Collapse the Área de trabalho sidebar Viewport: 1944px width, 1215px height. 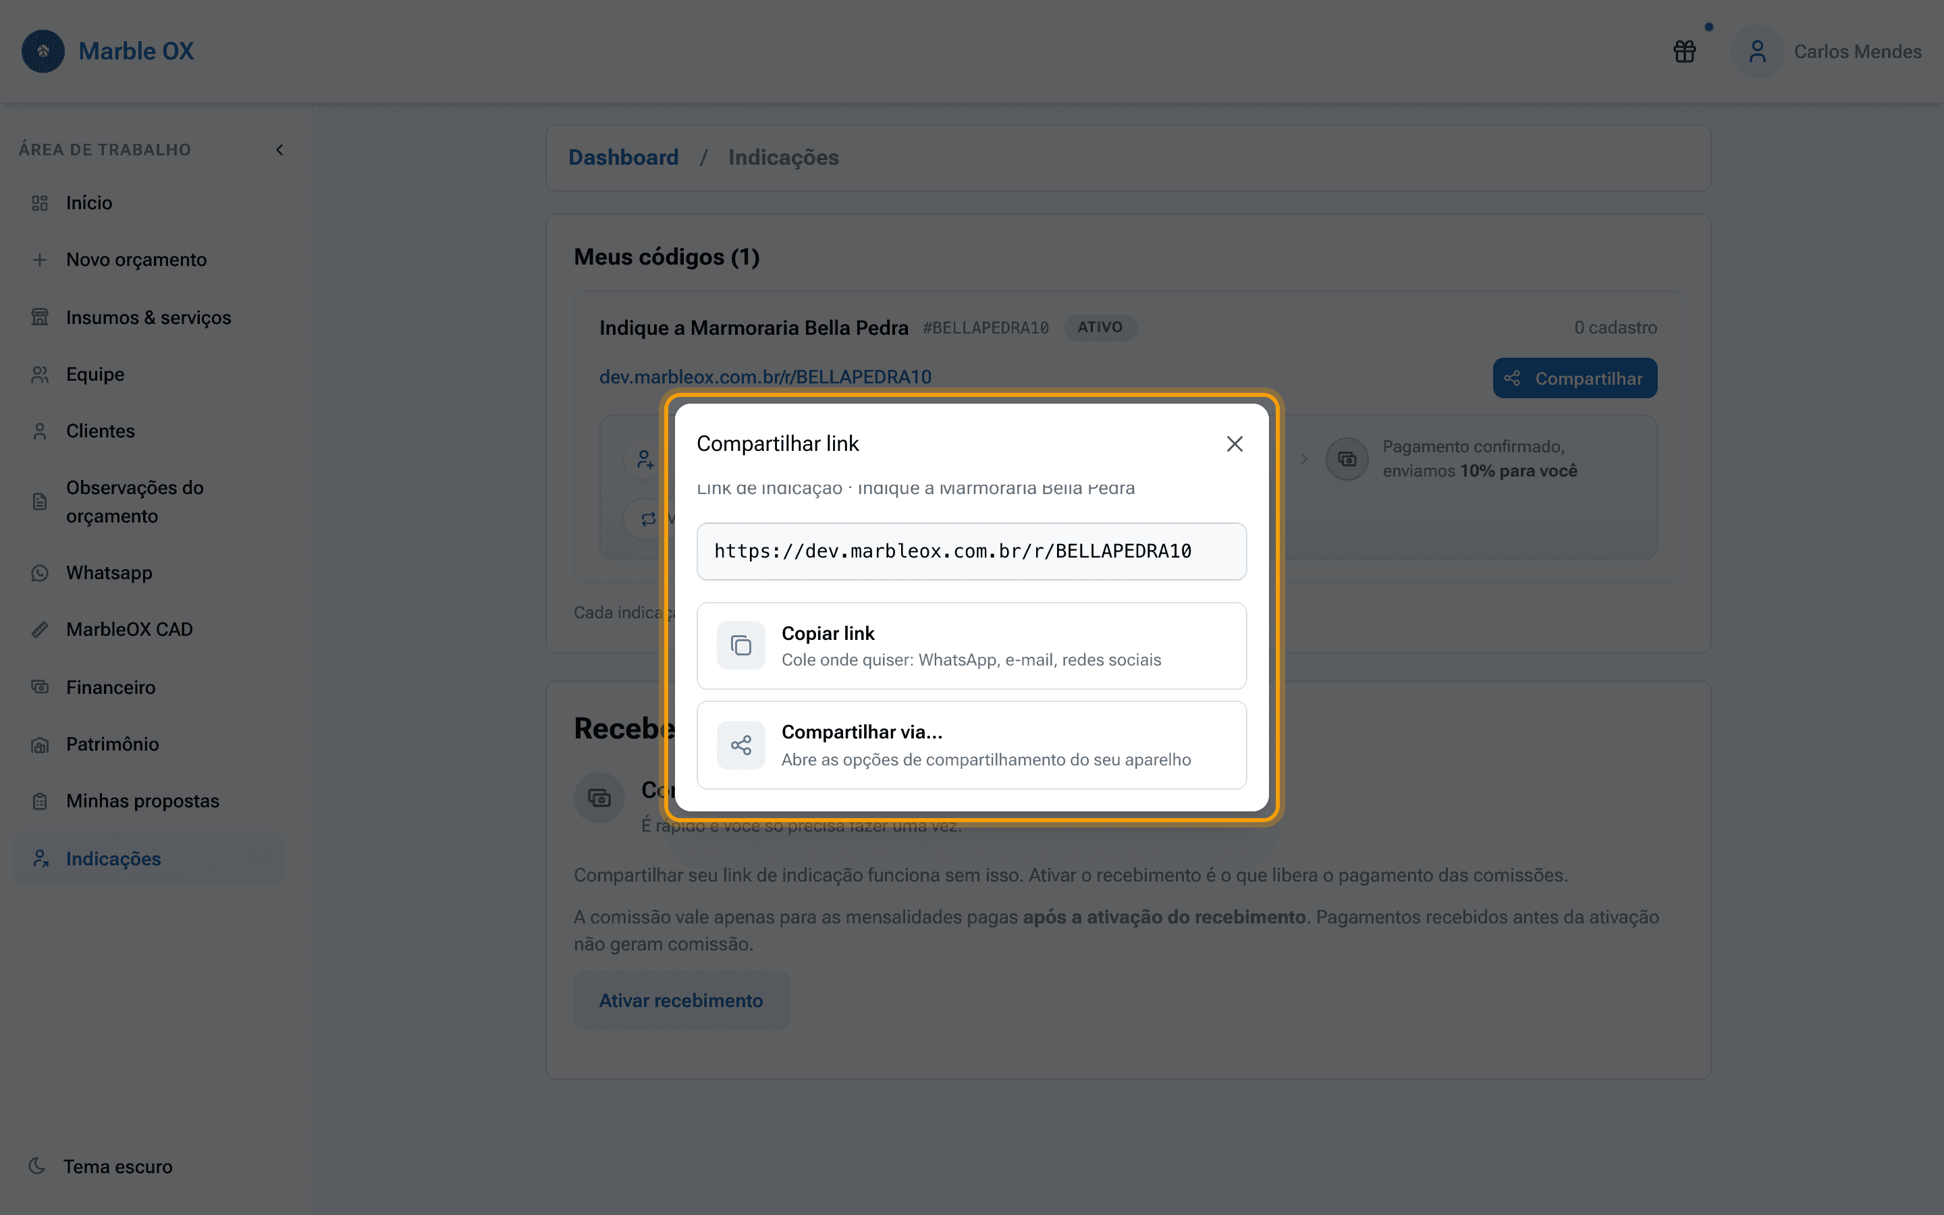click(x=279, y=149)
